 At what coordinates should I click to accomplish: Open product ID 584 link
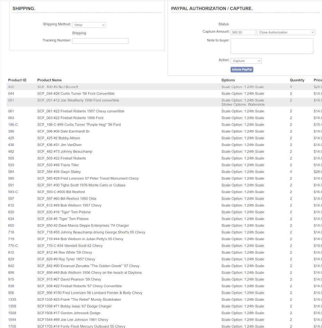pos(11,172)
